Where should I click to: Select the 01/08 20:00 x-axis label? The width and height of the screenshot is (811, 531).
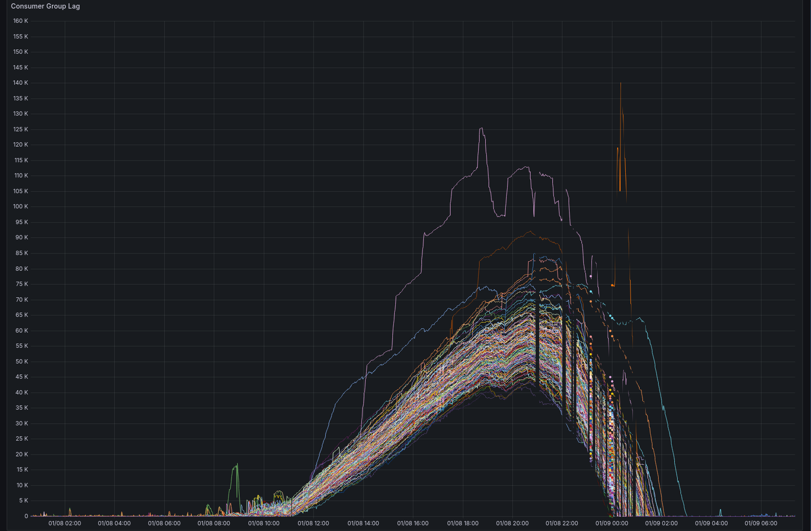[512, 523]
